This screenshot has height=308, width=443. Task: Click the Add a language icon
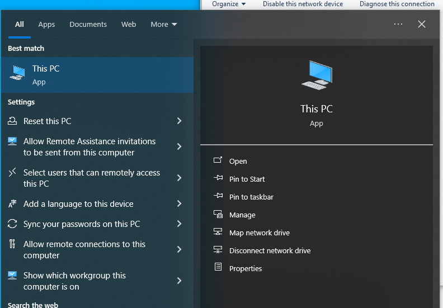pyautogui.click(x=12, y=204)
